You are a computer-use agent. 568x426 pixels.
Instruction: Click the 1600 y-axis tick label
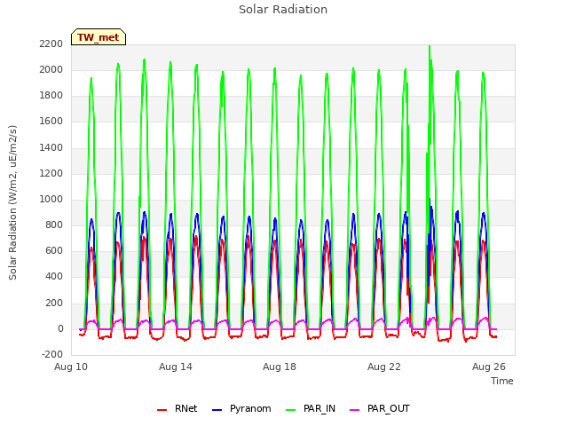51,122
